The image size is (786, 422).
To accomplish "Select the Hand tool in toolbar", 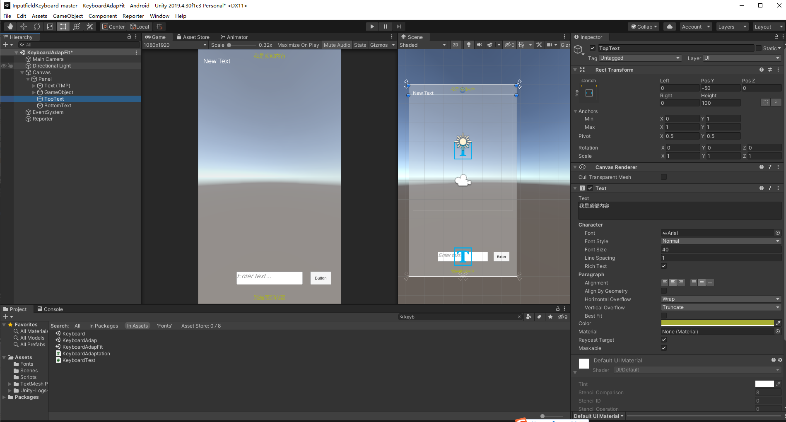I will [10, 27].
